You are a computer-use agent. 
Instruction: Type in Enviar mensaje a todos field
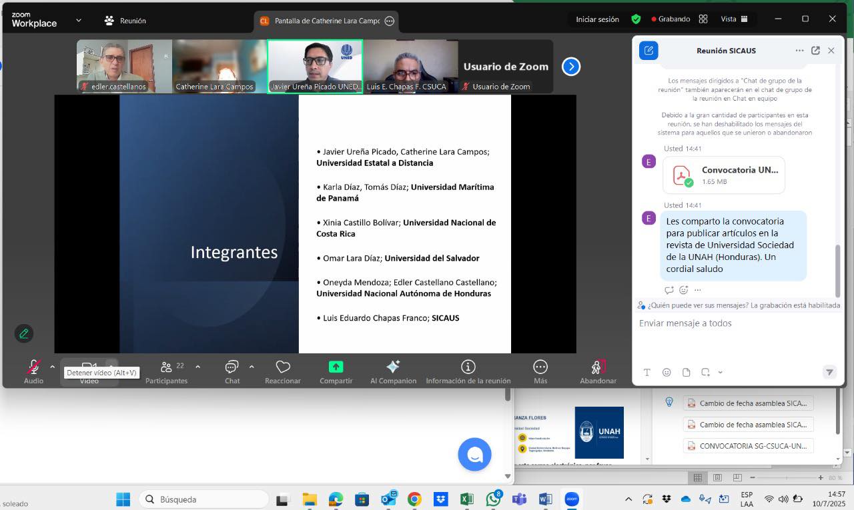click(734, 323)
